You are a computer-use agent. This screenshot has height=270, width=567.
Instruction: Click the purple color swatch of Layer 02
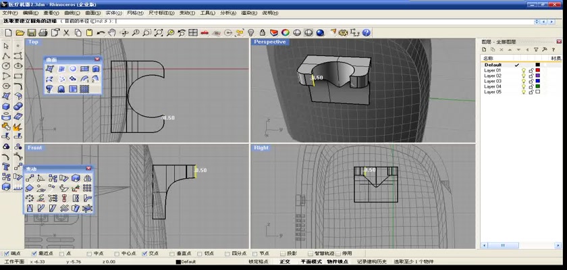point(537,76)
